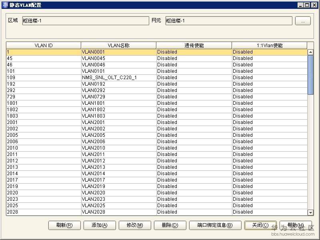Click the 关闭(C) close button
This screenshot has width=320, height=240.
(260, 225)
